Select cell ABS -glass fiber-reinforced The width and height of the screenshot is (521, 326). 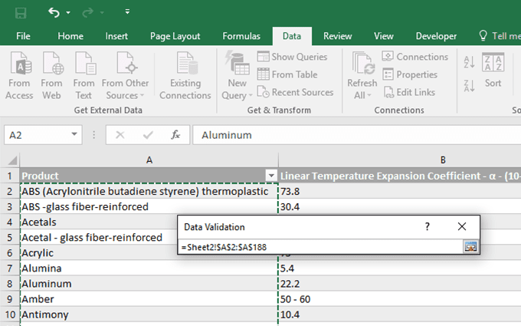[149, 206]
